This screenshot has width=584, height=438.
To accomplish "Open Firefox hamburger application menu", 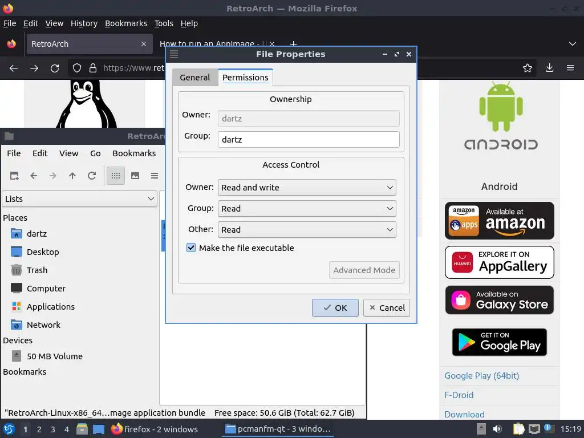I will 570,68.
